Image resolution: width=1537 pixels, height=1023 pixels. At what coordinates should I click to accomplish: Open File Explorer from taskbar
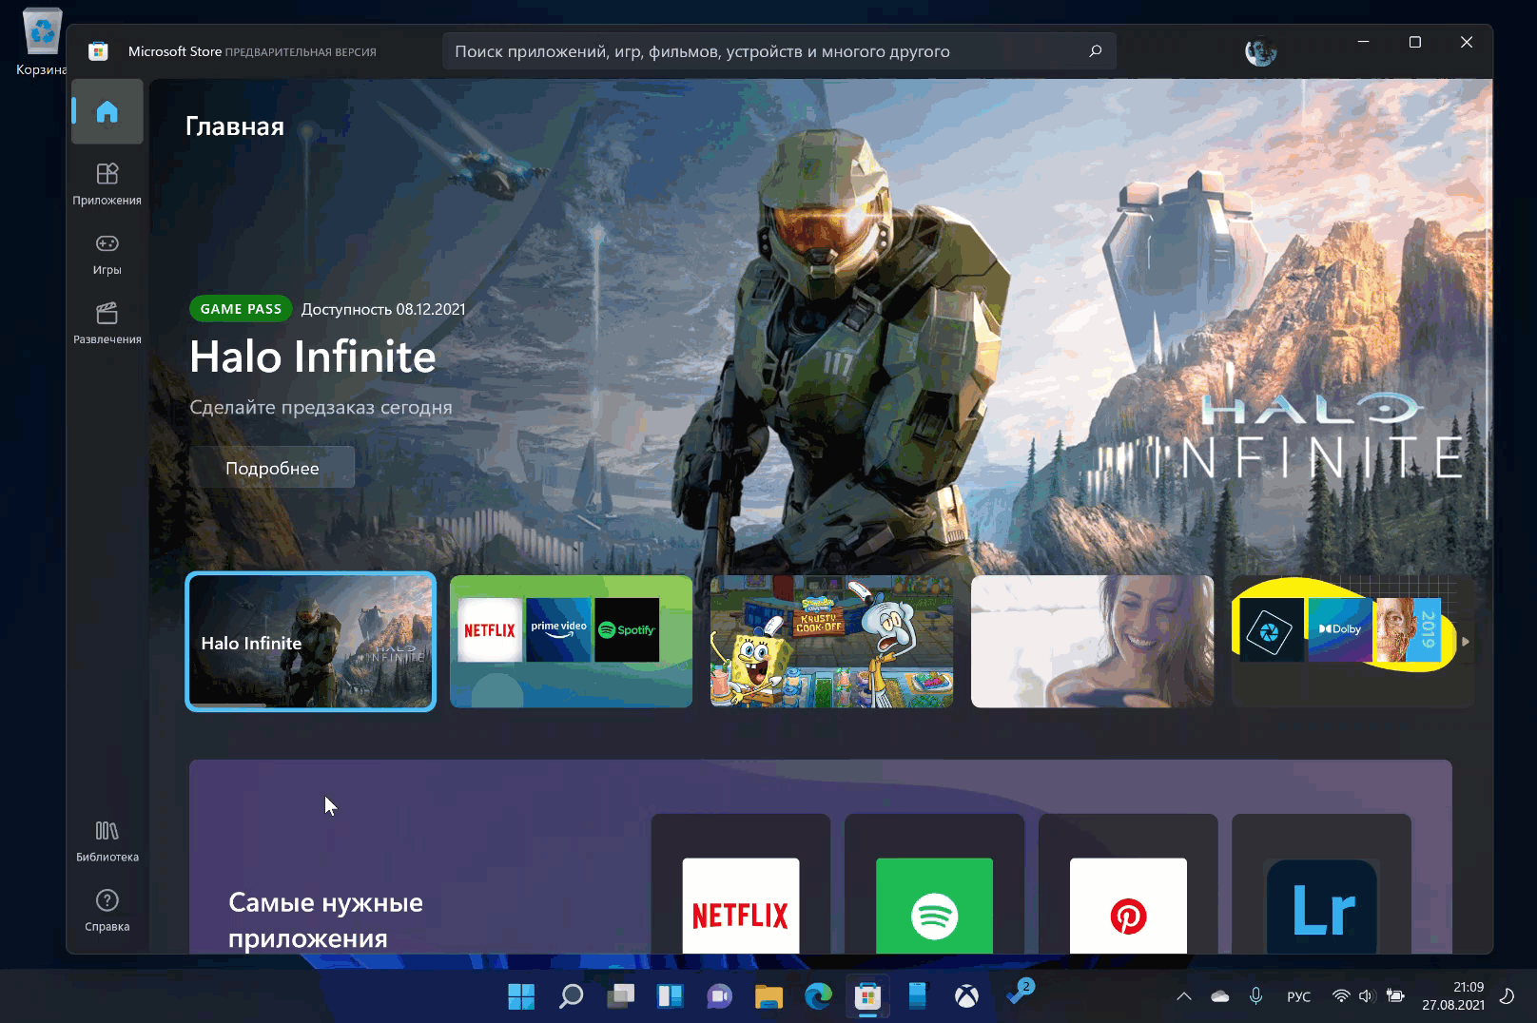[x=768, y=996]
